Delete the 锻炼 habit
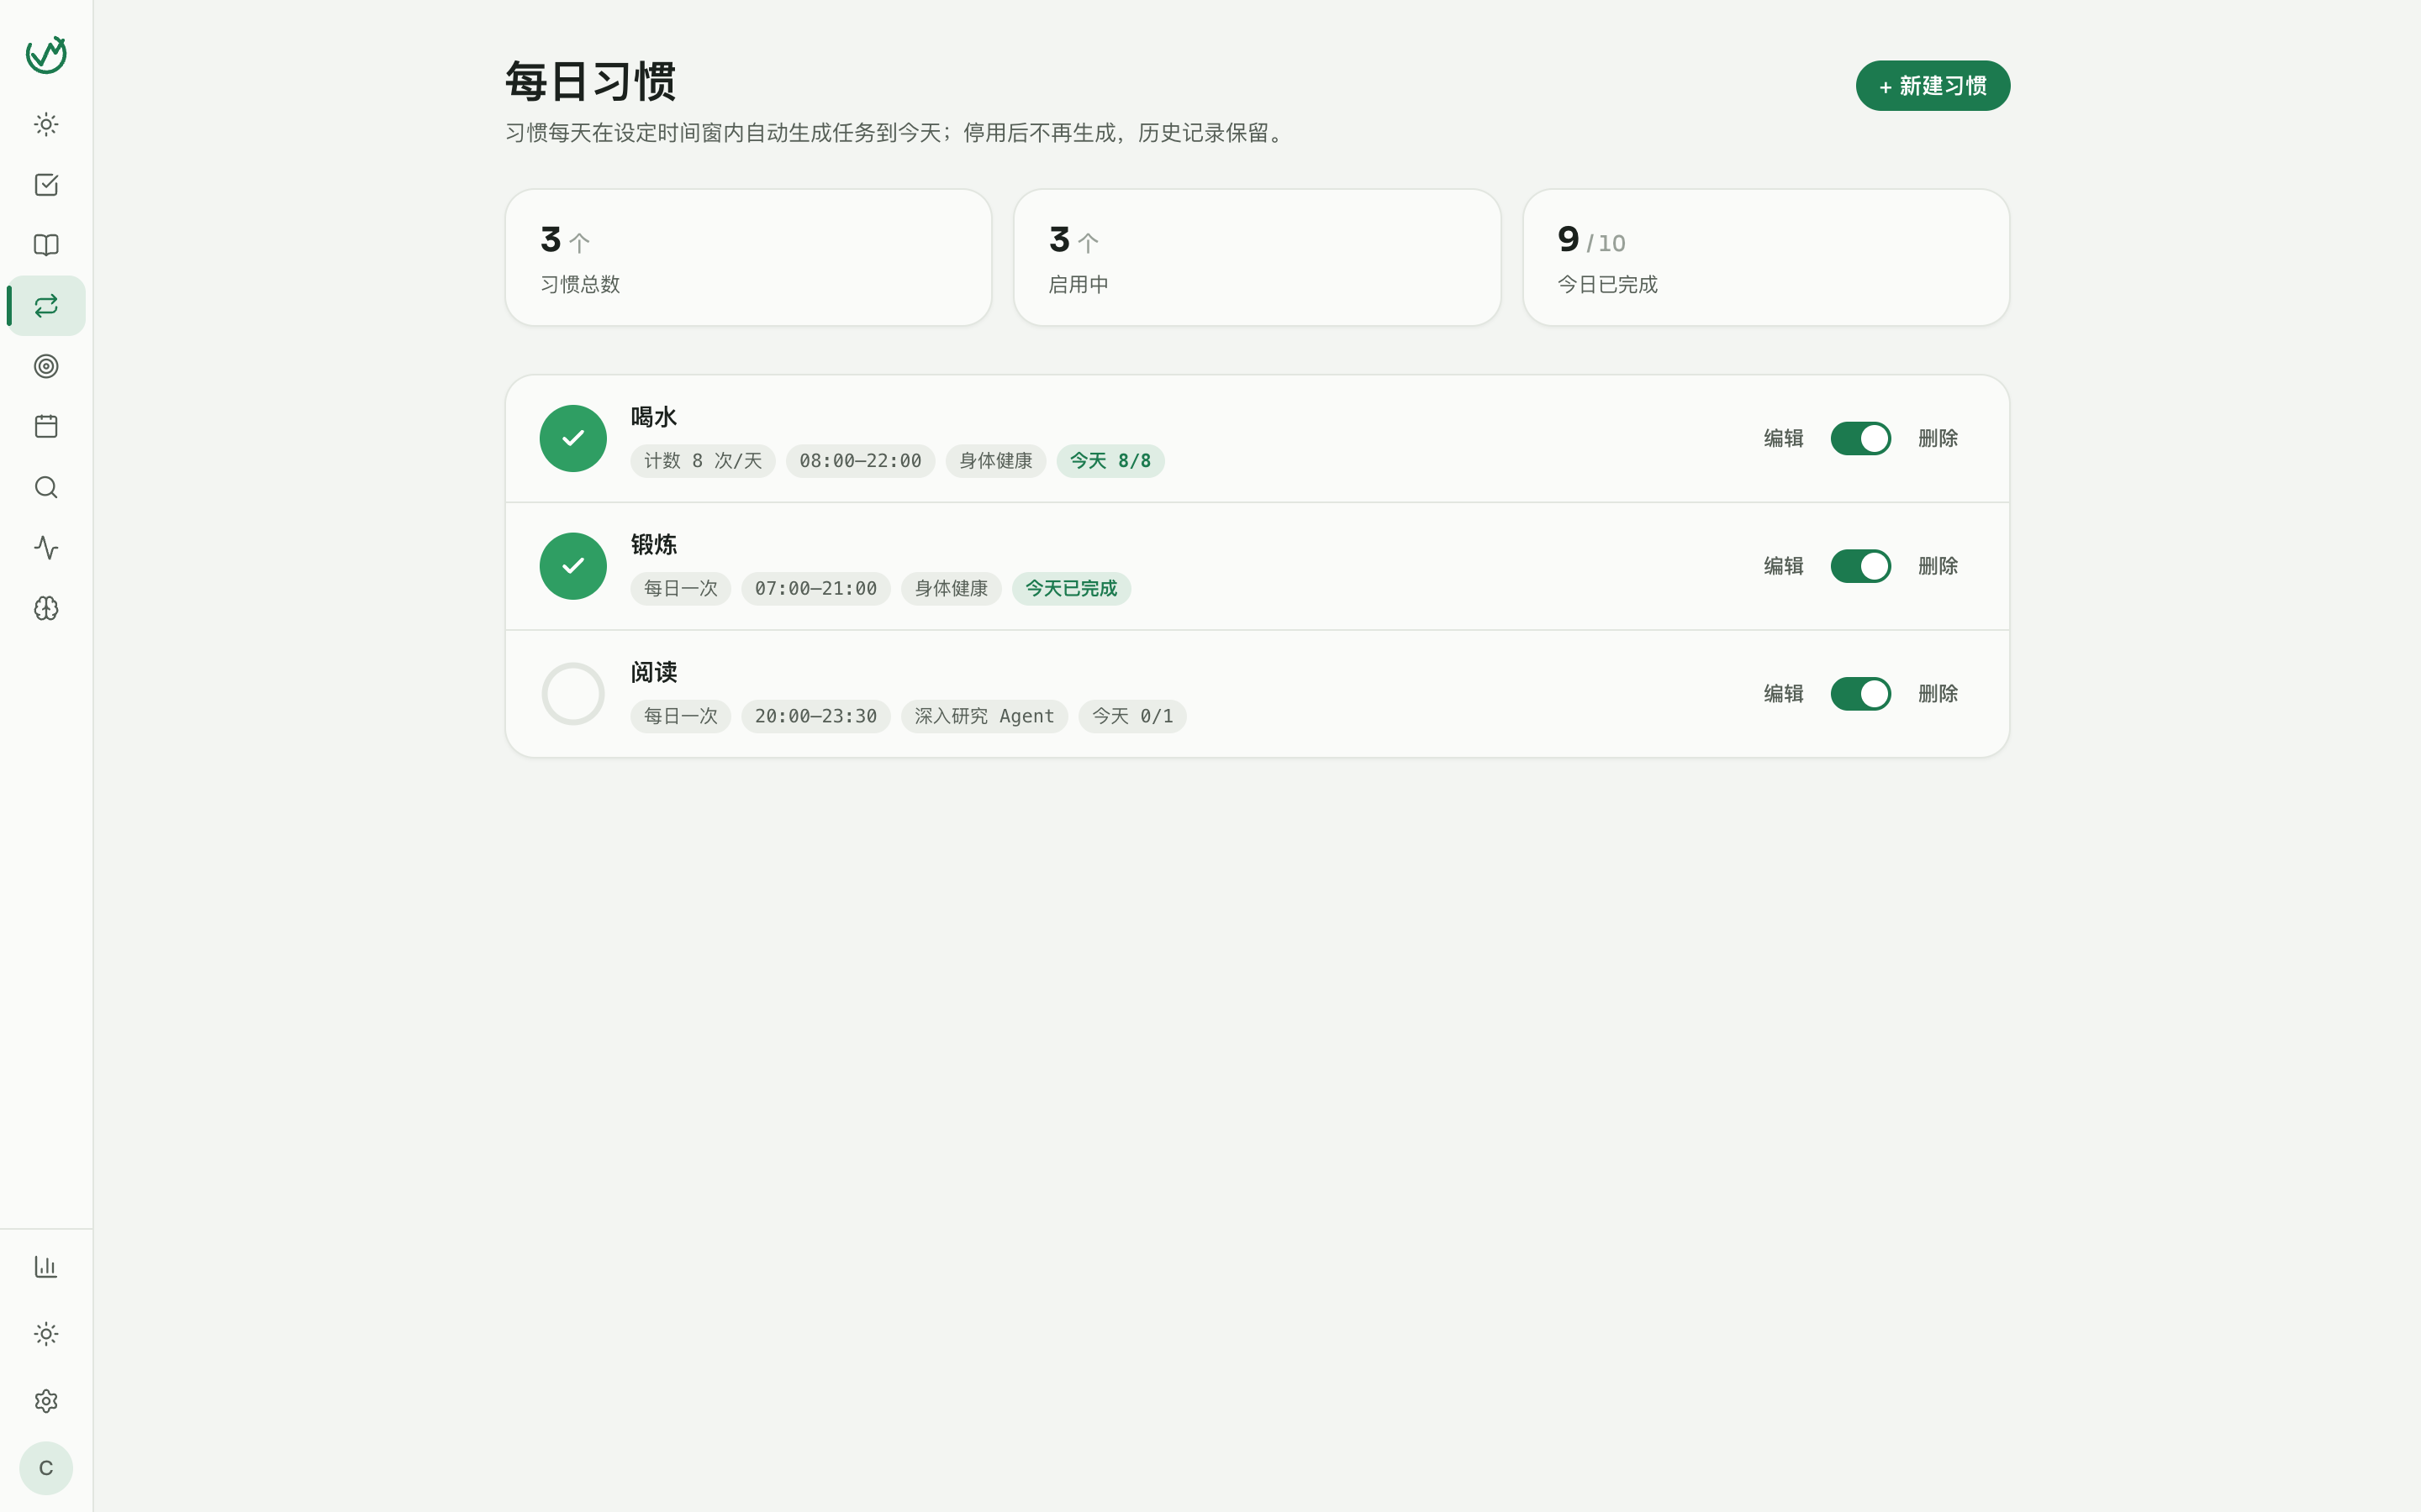 (1938, 566)
